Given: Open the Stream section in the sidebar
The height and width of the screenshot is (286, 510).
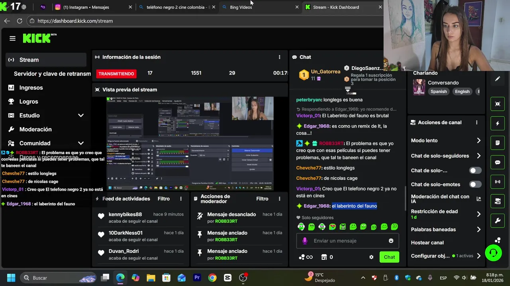Looking at the screenshot, I should click(x=46, y=60).
